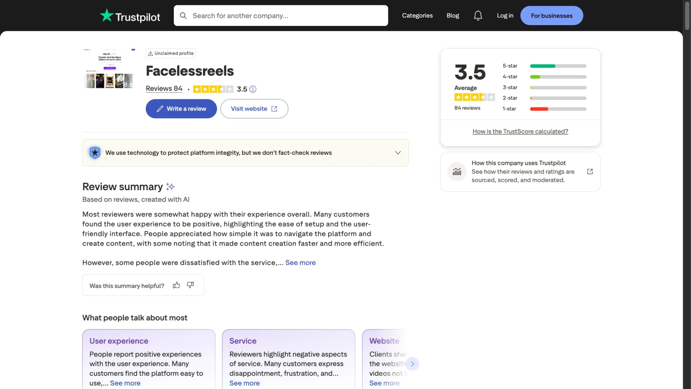
Task: Click the 5-star rating distribution bar
Action: 557,66
